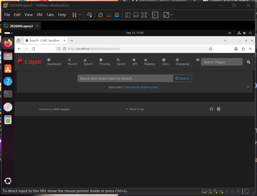The height and width of the screenshot is (196, 257).
Task: Take a VMware snapshot of this VM
Action: [x=100, y=15]
